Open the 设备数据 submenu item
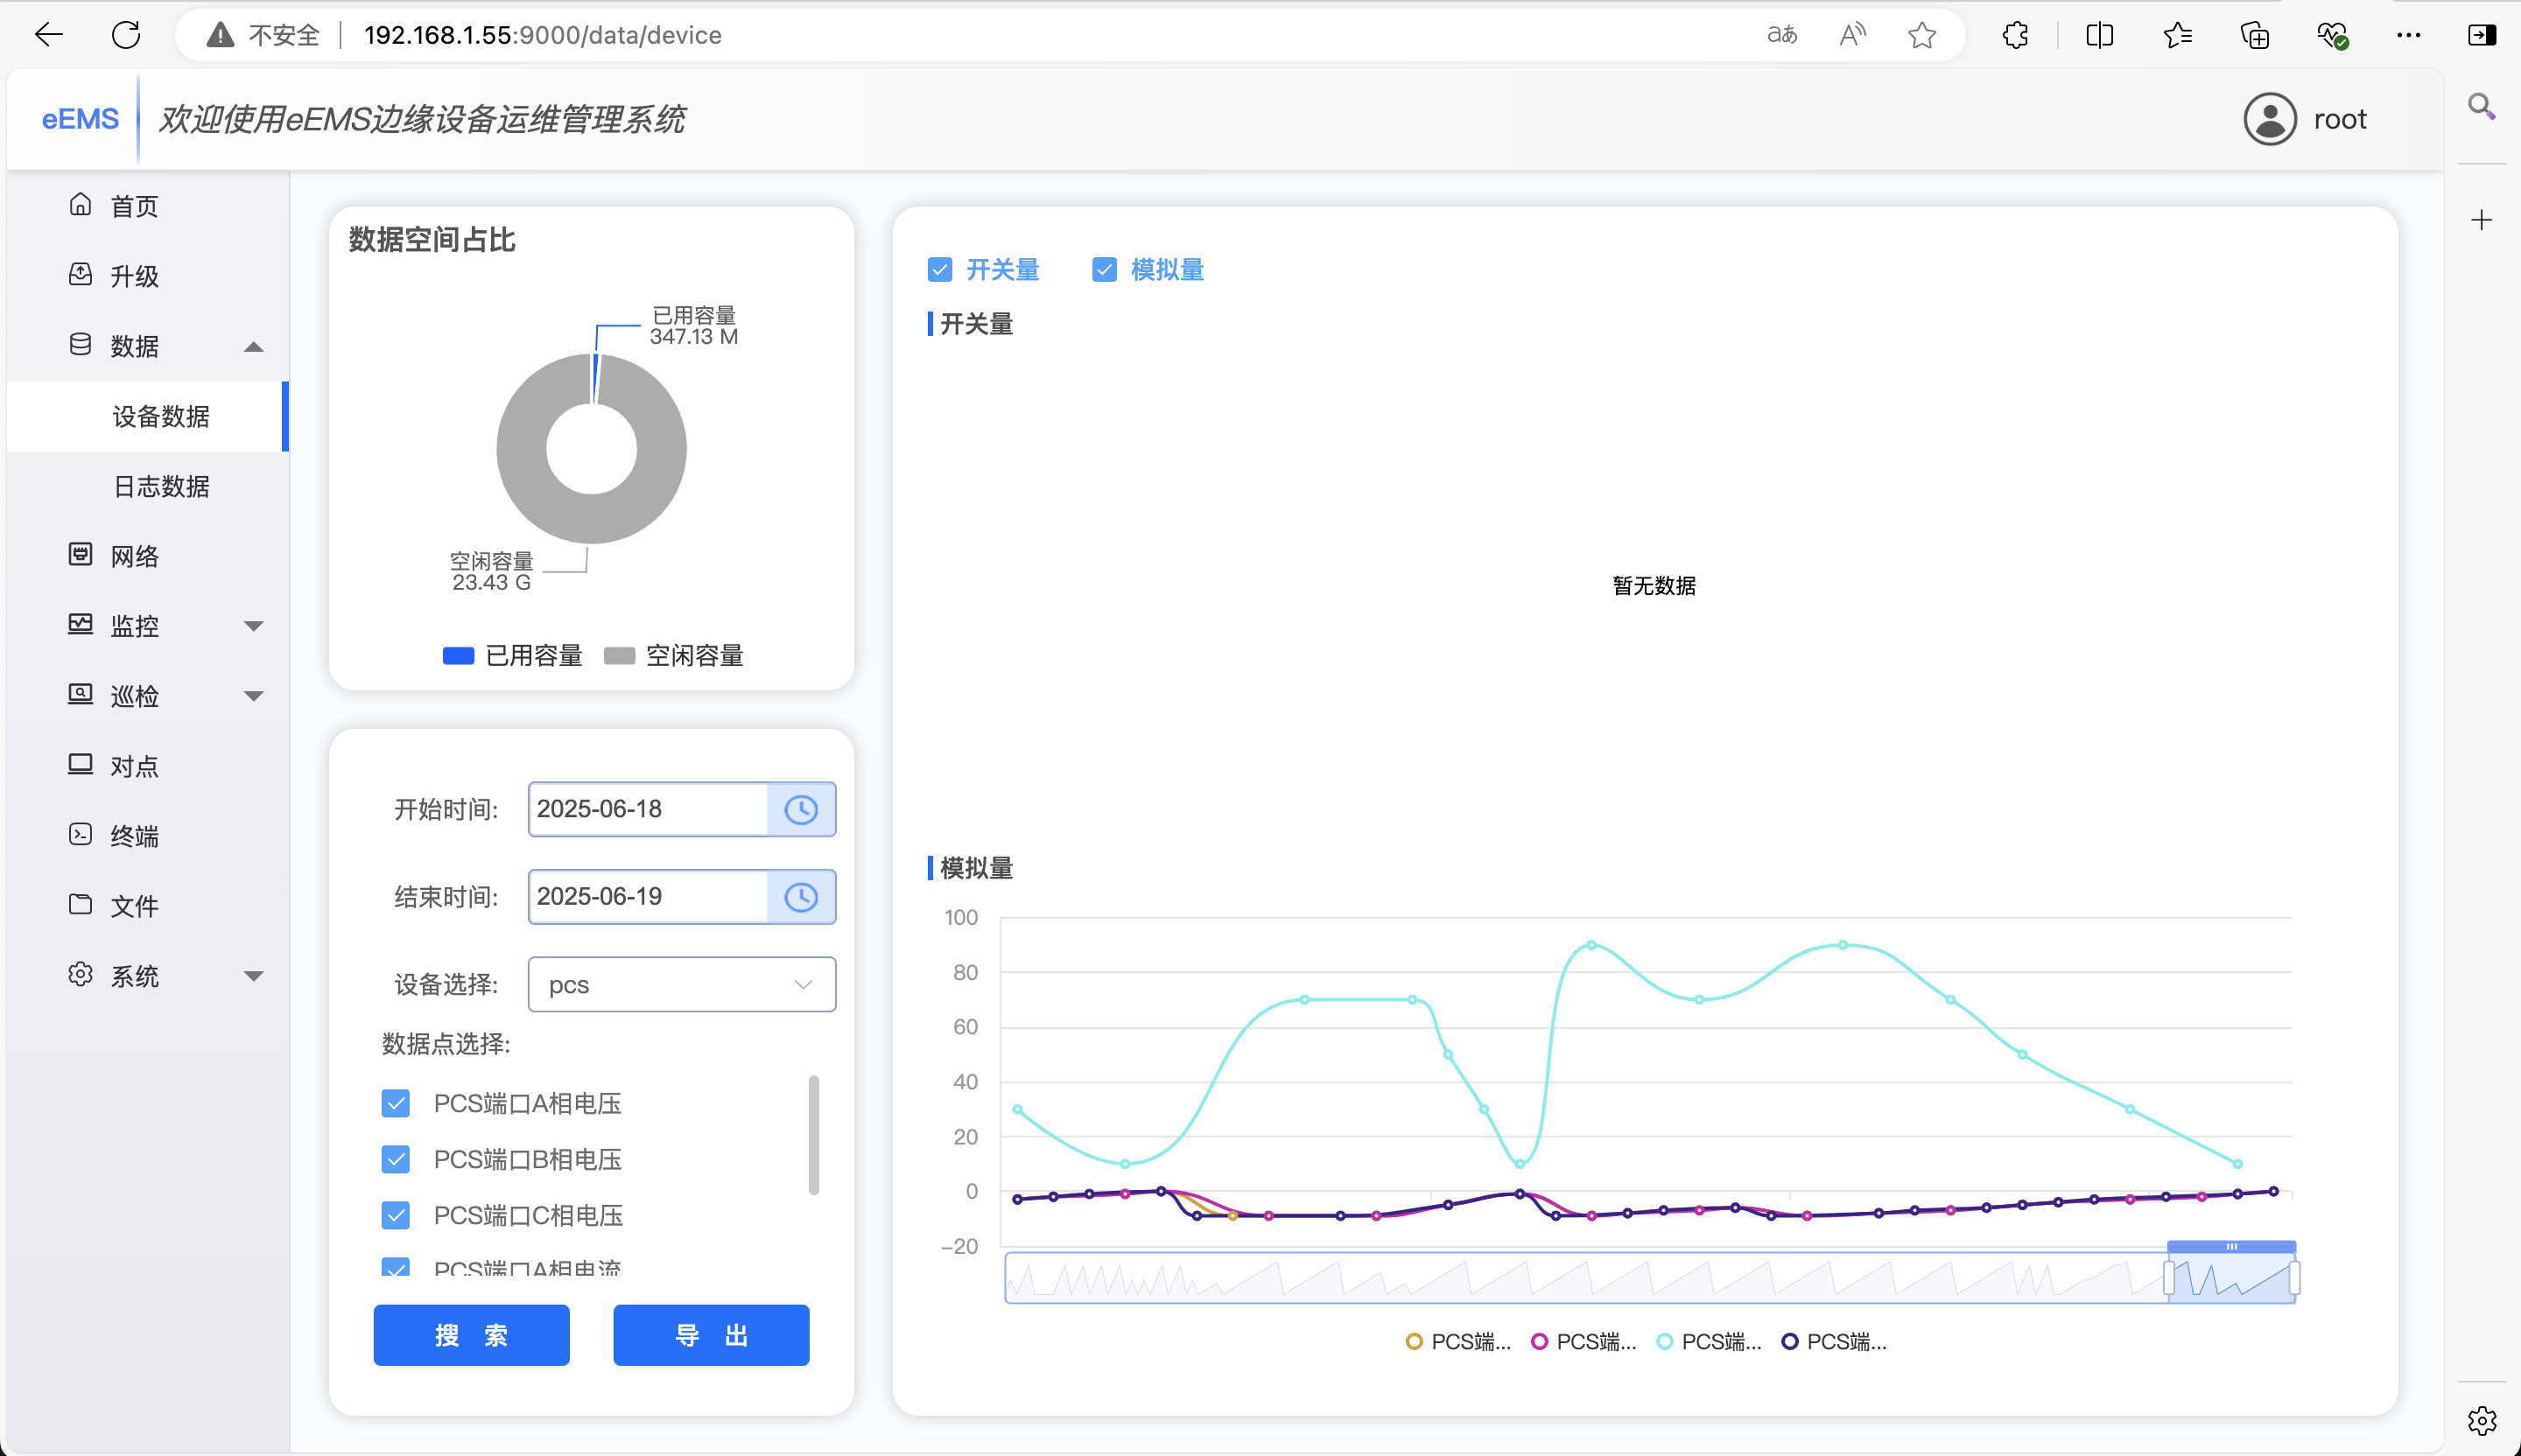Viewport: 2521px width, 1456px height. (148, 416)
